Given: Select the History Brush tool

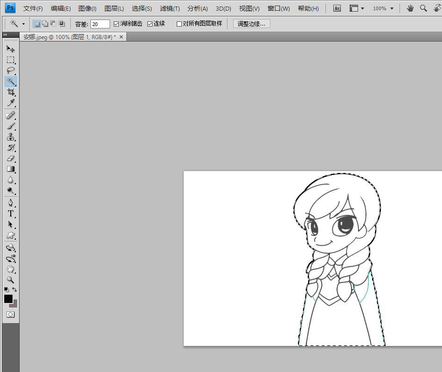Looking at the screenshot, I should point(10,147).
